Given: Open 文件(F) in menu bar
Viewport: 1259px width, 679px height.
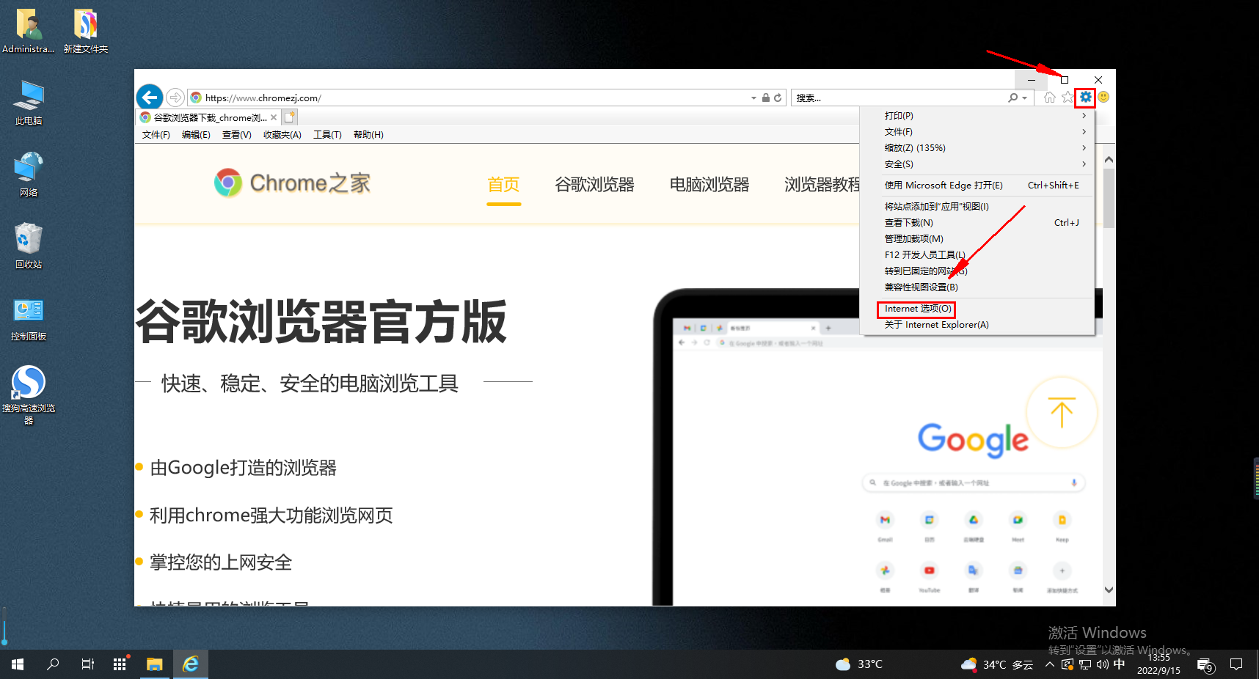Looking at the screenshot, I should [156, 135].
